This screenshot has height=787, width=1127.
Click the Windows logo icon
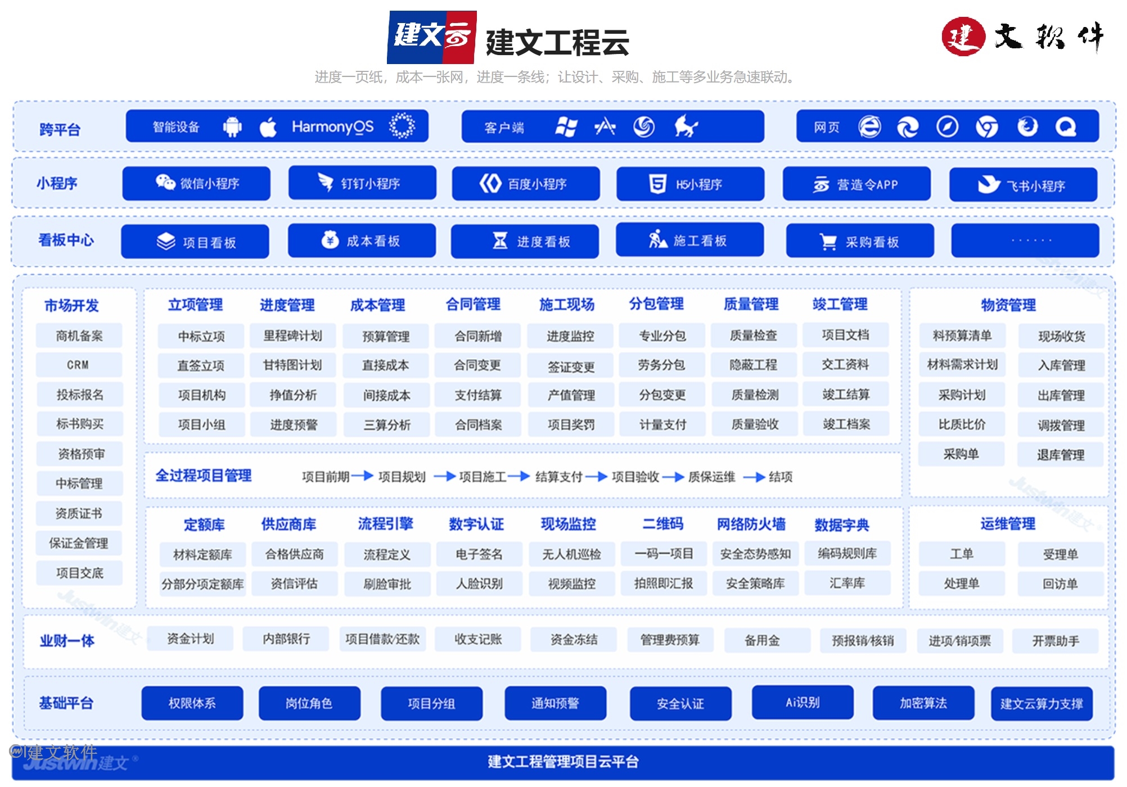[566, 127]
